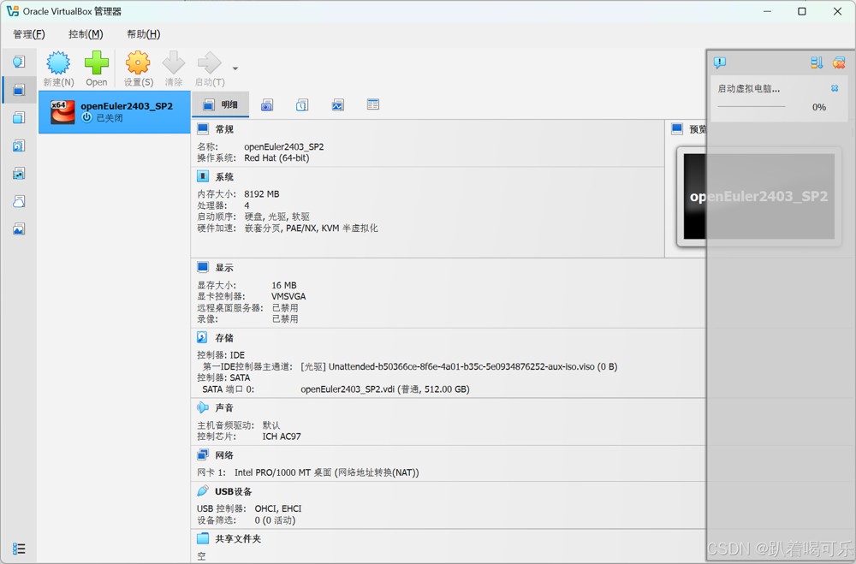Open the 管理(F) menu
Image resolution: width=856 pixels, height=564 pixels.
click(29, 34)
